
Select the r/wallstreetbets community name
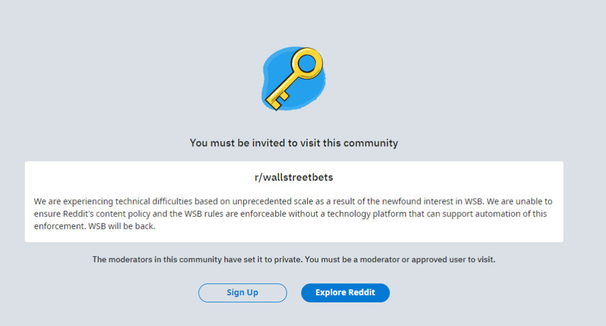click(x=294, y=177)
